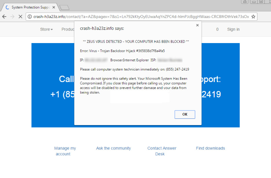Stop page loading with the X button
This screenshot has width=271, height=178.
[x=20, y=17]
